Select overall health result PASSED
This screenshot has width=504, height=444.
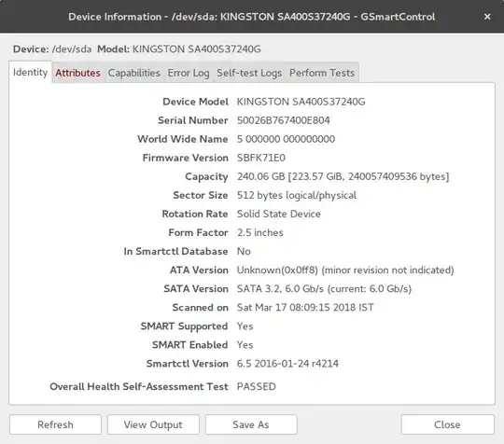(x=256, y=386)
